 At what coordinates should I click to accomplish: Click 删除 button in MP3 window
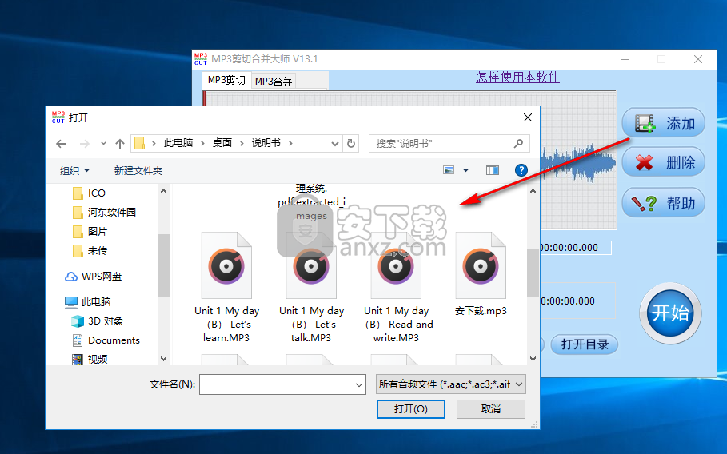(664, 162)
